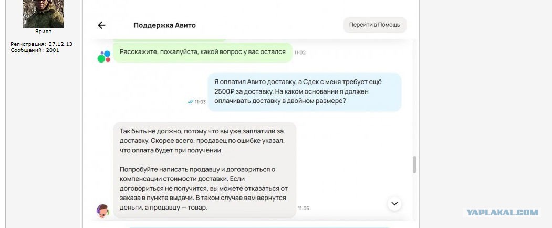
Task: Click the 11:06 timestamp
Action: [x=303, y=208]
